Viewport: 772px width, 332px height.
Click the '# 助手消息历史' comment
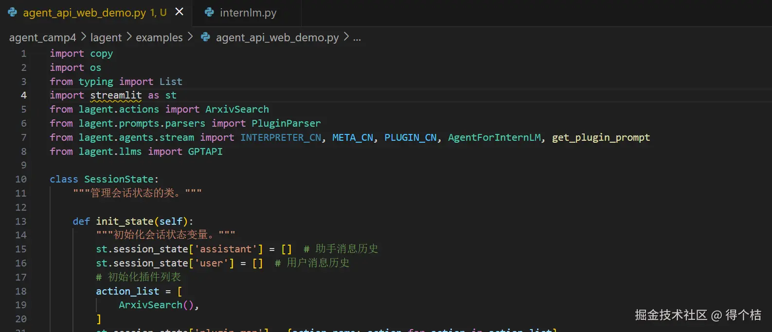(x=341, y=249)
